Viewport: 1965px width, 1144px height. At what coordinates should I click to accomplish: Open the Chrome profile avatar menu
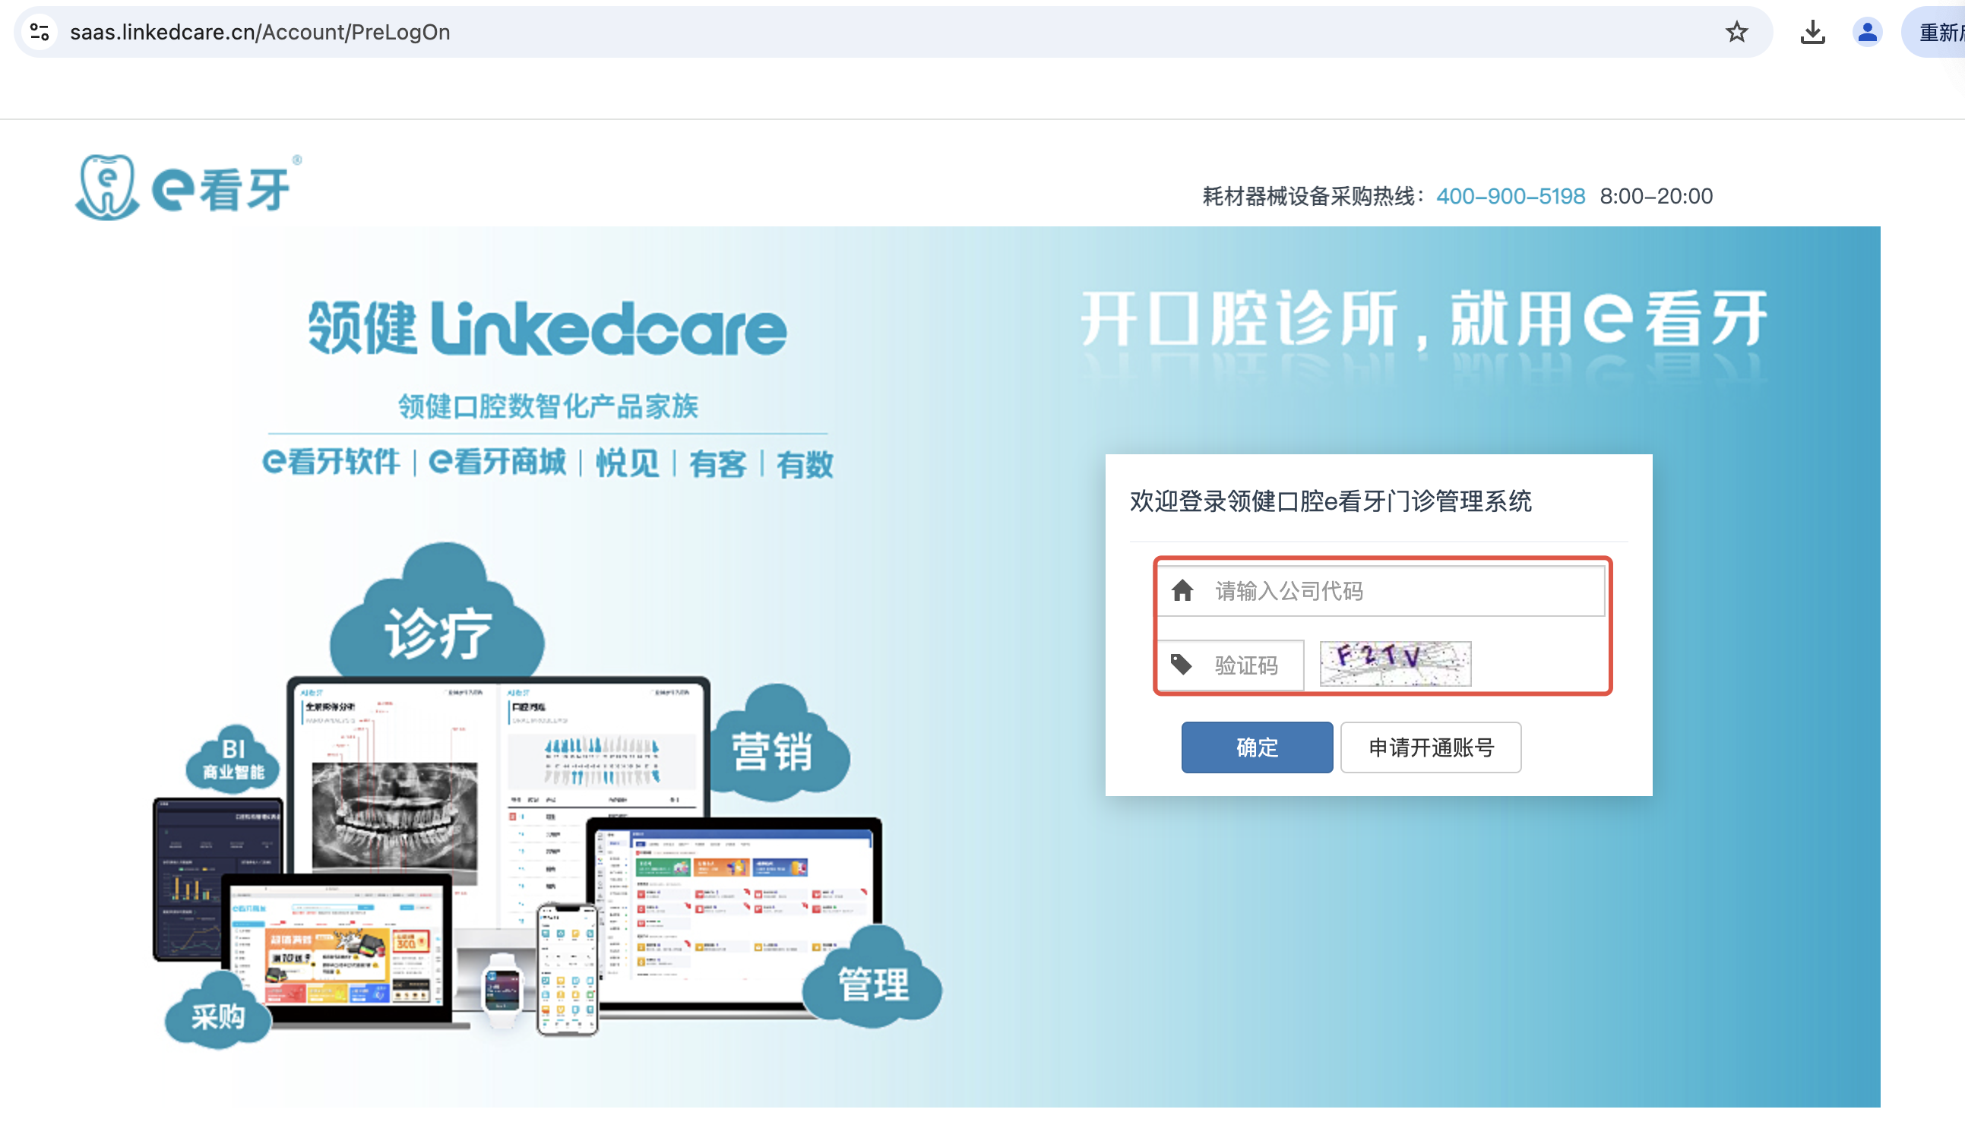(1867, 32)
